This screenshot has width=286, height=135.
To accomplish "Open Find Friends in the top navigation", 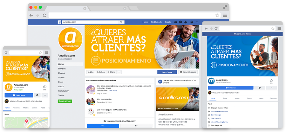I will [156, 22].
